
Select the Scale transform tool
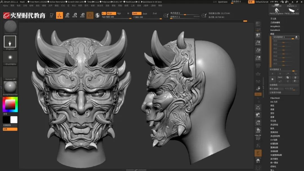(75, 15)
